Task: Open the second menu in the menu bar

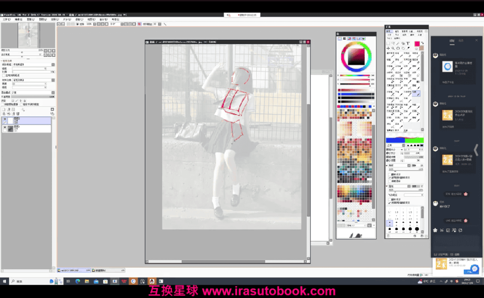Action: click(x=18, y=19)
